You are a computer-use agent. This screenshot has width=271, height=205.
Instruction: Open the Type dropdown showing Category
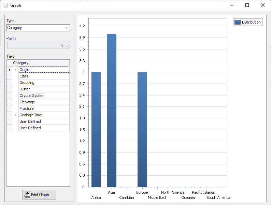pos(38,28)
